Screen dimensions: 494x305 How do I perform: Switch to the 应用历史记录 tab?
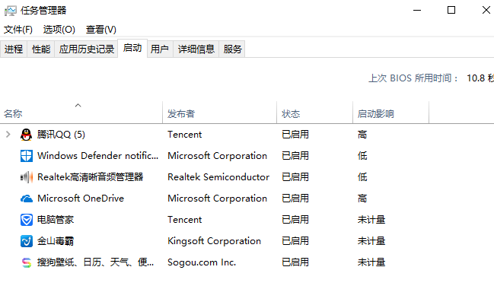coord(87,49)
